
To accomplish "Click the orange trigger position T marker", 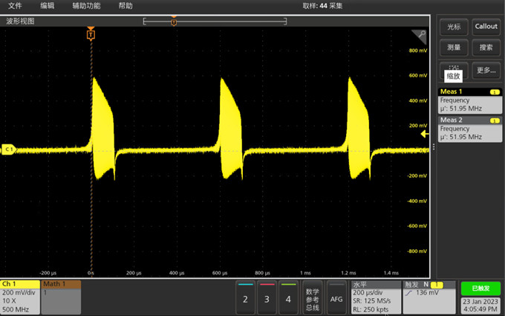I will coord(91,35).
